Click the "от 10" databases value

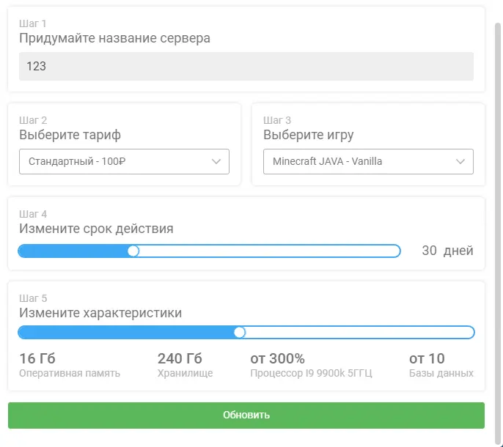[x=427, y=358]
